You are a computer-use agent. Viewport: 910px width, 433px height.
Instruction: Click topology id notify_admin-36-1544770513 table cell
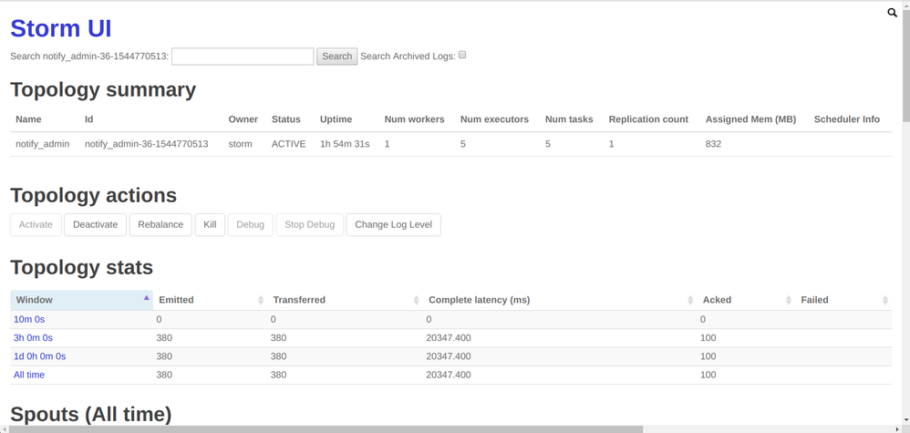point(146,144)
